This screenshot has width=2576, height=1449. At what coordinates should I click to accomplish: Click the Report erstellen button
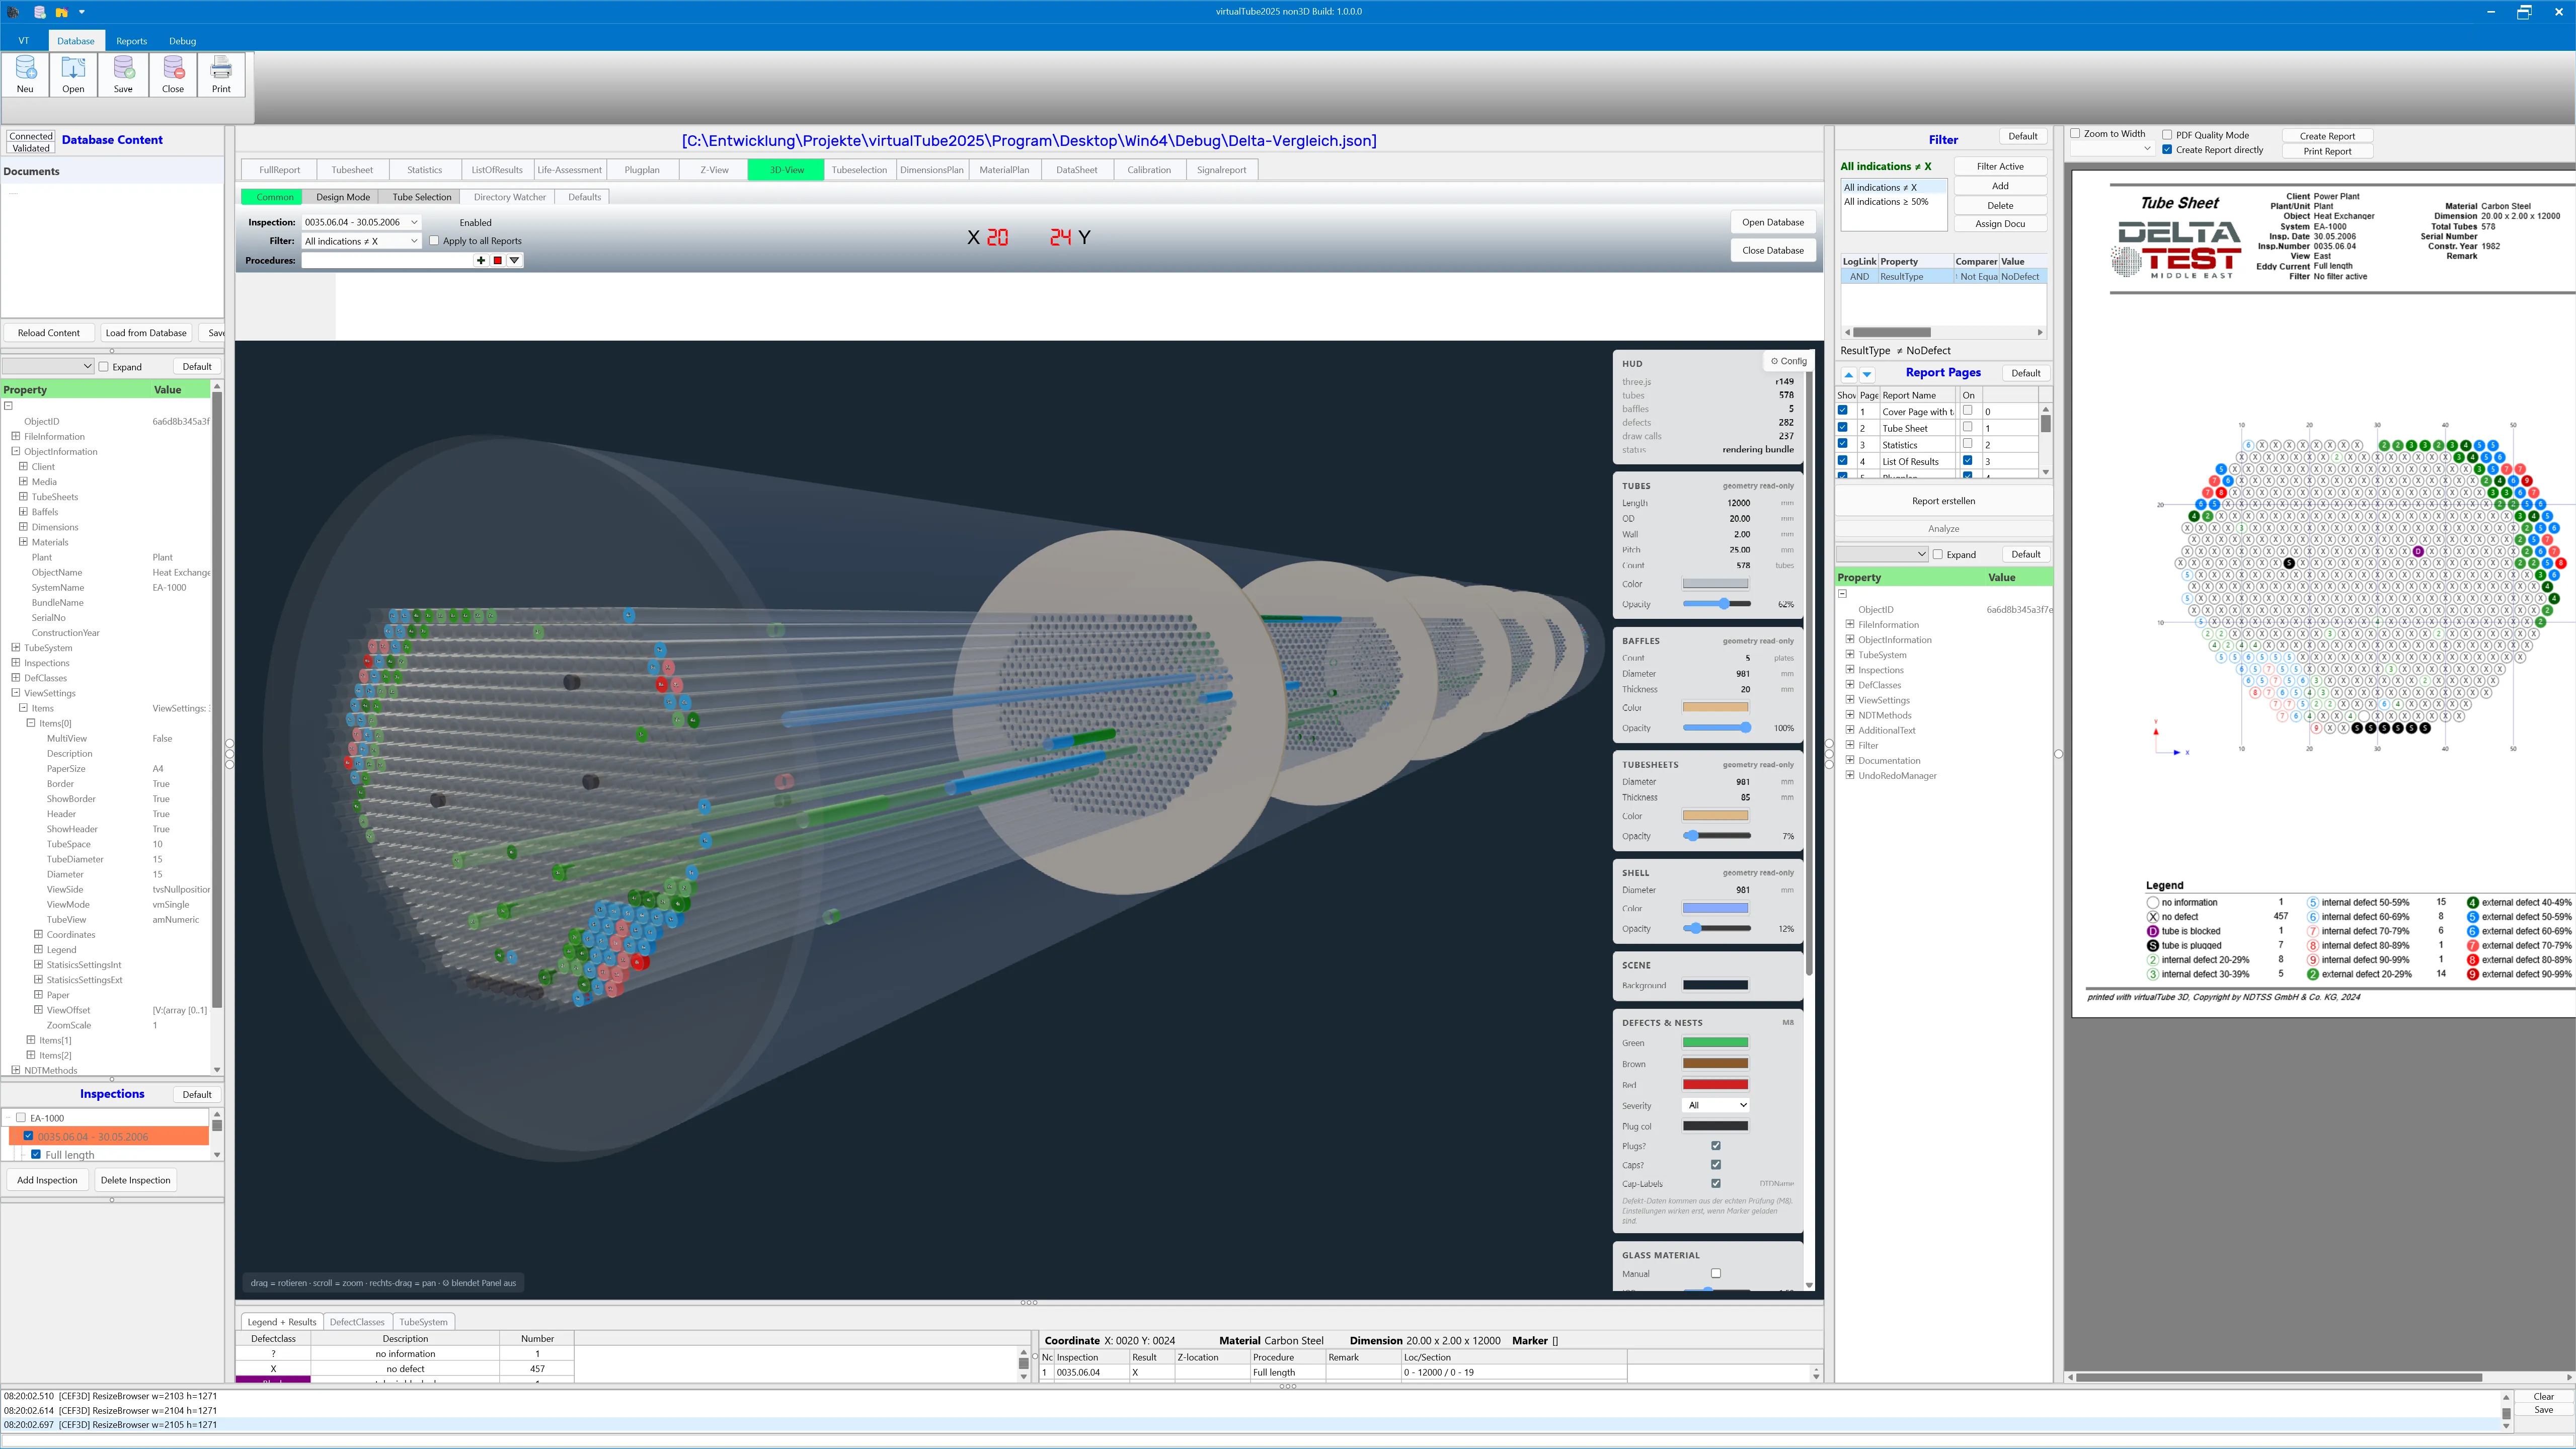pos(1943,501)
